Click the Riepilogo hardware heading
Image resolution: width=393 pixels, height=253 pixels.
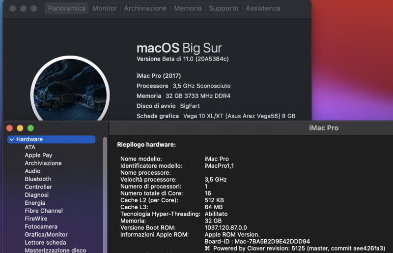click(x=146, y=145)
